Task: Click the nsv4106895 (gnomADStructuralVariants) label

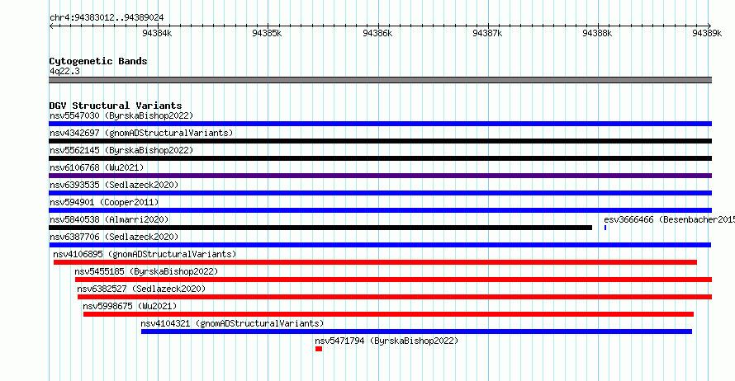Action: (x=145, y=254)
